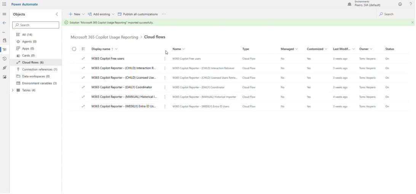Click the feedback smiley icon
416x194 pixels.
click(400, 4)
